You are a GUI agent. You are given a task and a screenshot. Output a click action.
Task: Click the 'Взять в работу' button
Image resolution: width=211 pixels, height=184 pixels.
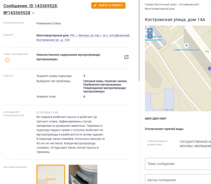point(108,5)
